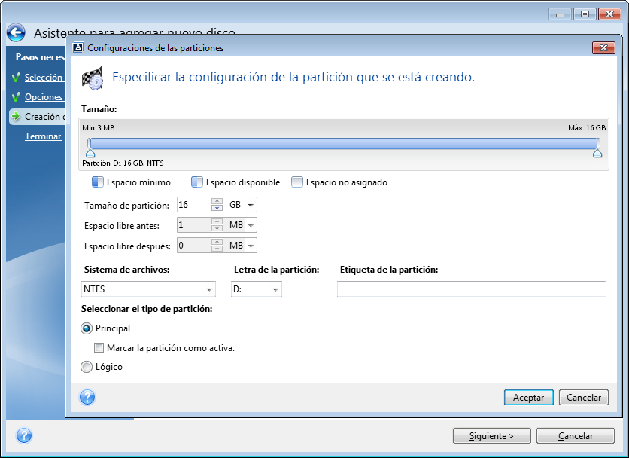Increase Tamaño de partición with up arrow
The width and height of the screenshot is (629, 458).
coord(217,201)
